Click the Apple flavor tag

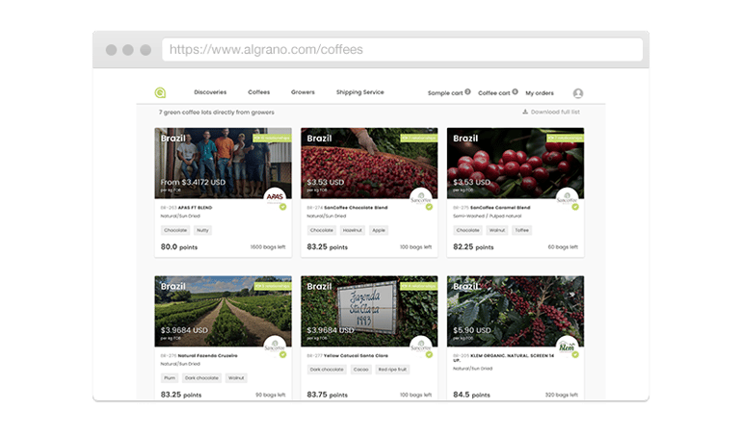[379, 230]
